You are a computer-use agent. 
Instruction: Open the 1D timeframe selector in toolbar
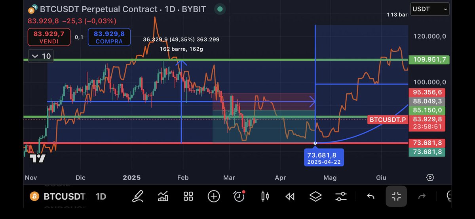pyautogui.click(x=101, y=196)
